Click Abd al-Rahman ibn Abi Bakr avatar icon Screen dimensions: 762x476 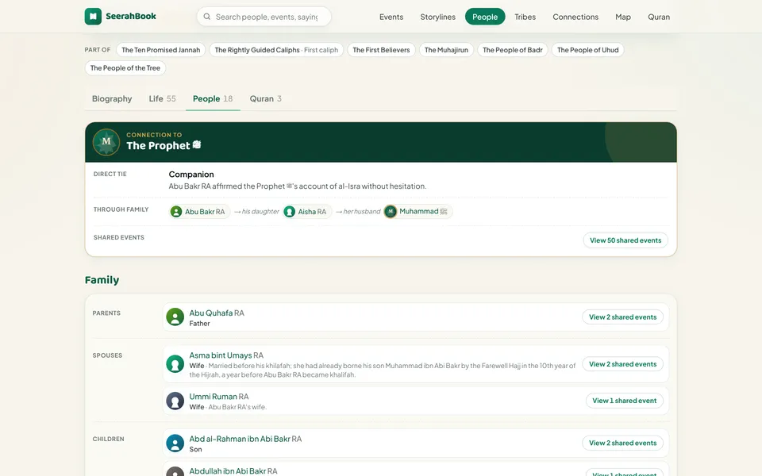[x=175, y=443]
